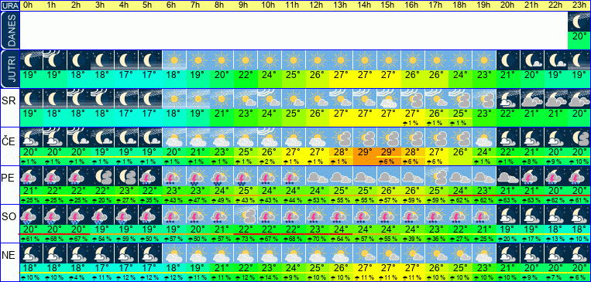Select the DANES day tab
This screenshot has width=591, height=282.
(10, 31)
